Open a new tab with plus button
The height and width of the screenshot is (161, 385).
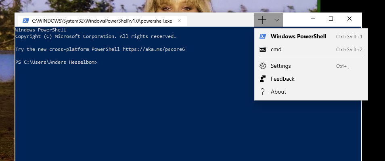262,20
